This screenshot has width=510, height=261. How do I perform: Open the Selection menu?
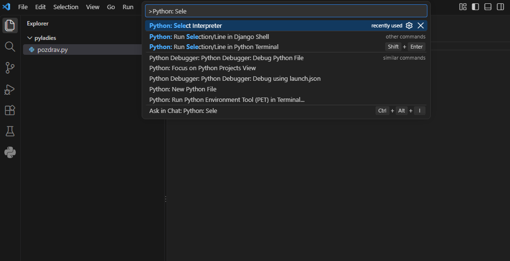pos(66,7)
